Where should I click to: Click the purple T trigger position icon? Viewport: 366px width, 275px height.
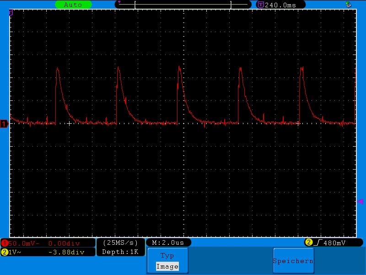click(x=260, y=5)
